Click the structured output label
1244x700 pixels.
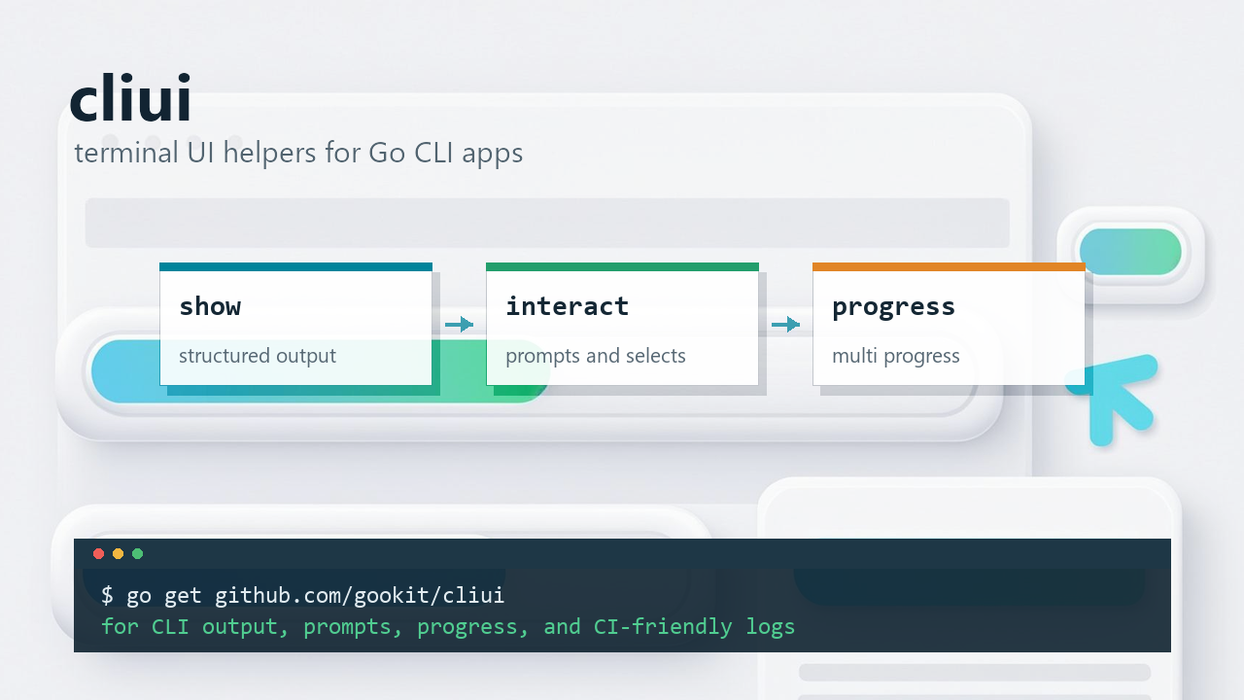tap(258, 356)
